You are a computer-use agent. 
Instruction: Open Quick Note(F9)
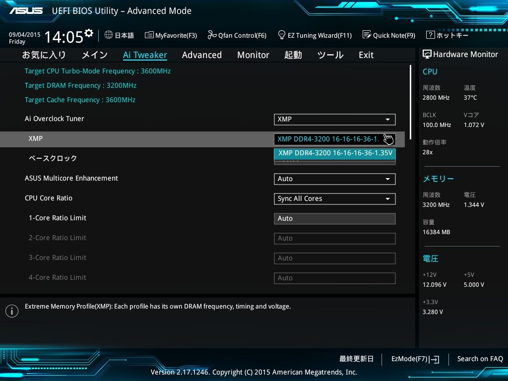[x=389, y=35]
